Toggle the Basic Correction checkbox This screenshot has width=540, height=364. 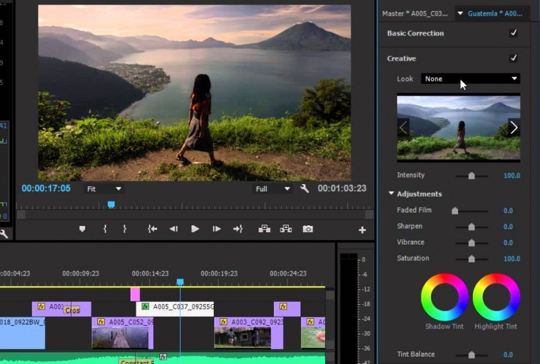click(x=514, y=33)
